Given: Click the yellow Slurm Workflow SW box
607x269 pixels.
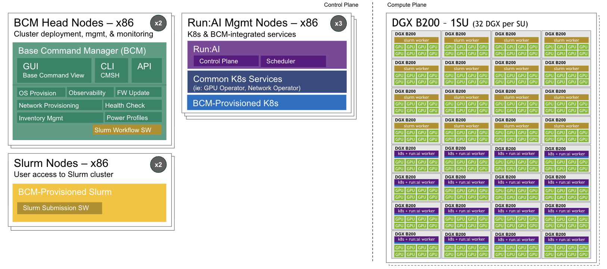Looking at the screenshot, I should 127,130.
